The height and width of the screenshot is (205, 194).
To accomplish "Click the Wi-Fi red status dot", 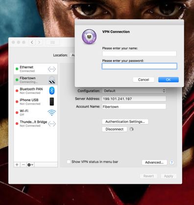I will point(17,113).
